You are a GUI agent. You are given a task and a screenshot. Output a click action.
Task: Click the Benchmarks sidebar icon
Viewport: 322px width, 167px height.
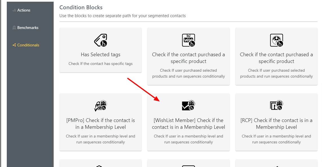(14, 28)
